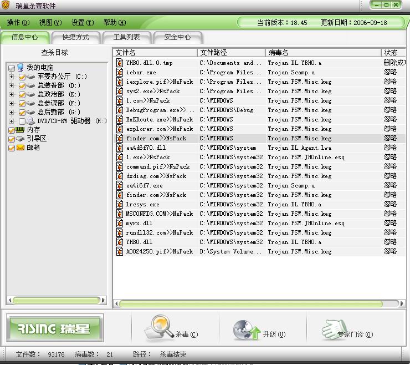410x365 pixels.
Task: Select the MSCONFIG.COM>>NsPack file row
Action: (x=260, y=214)
